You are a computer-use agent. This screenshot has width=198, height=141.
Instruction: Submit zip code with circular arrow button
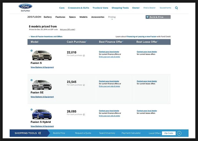pos(179,133)
